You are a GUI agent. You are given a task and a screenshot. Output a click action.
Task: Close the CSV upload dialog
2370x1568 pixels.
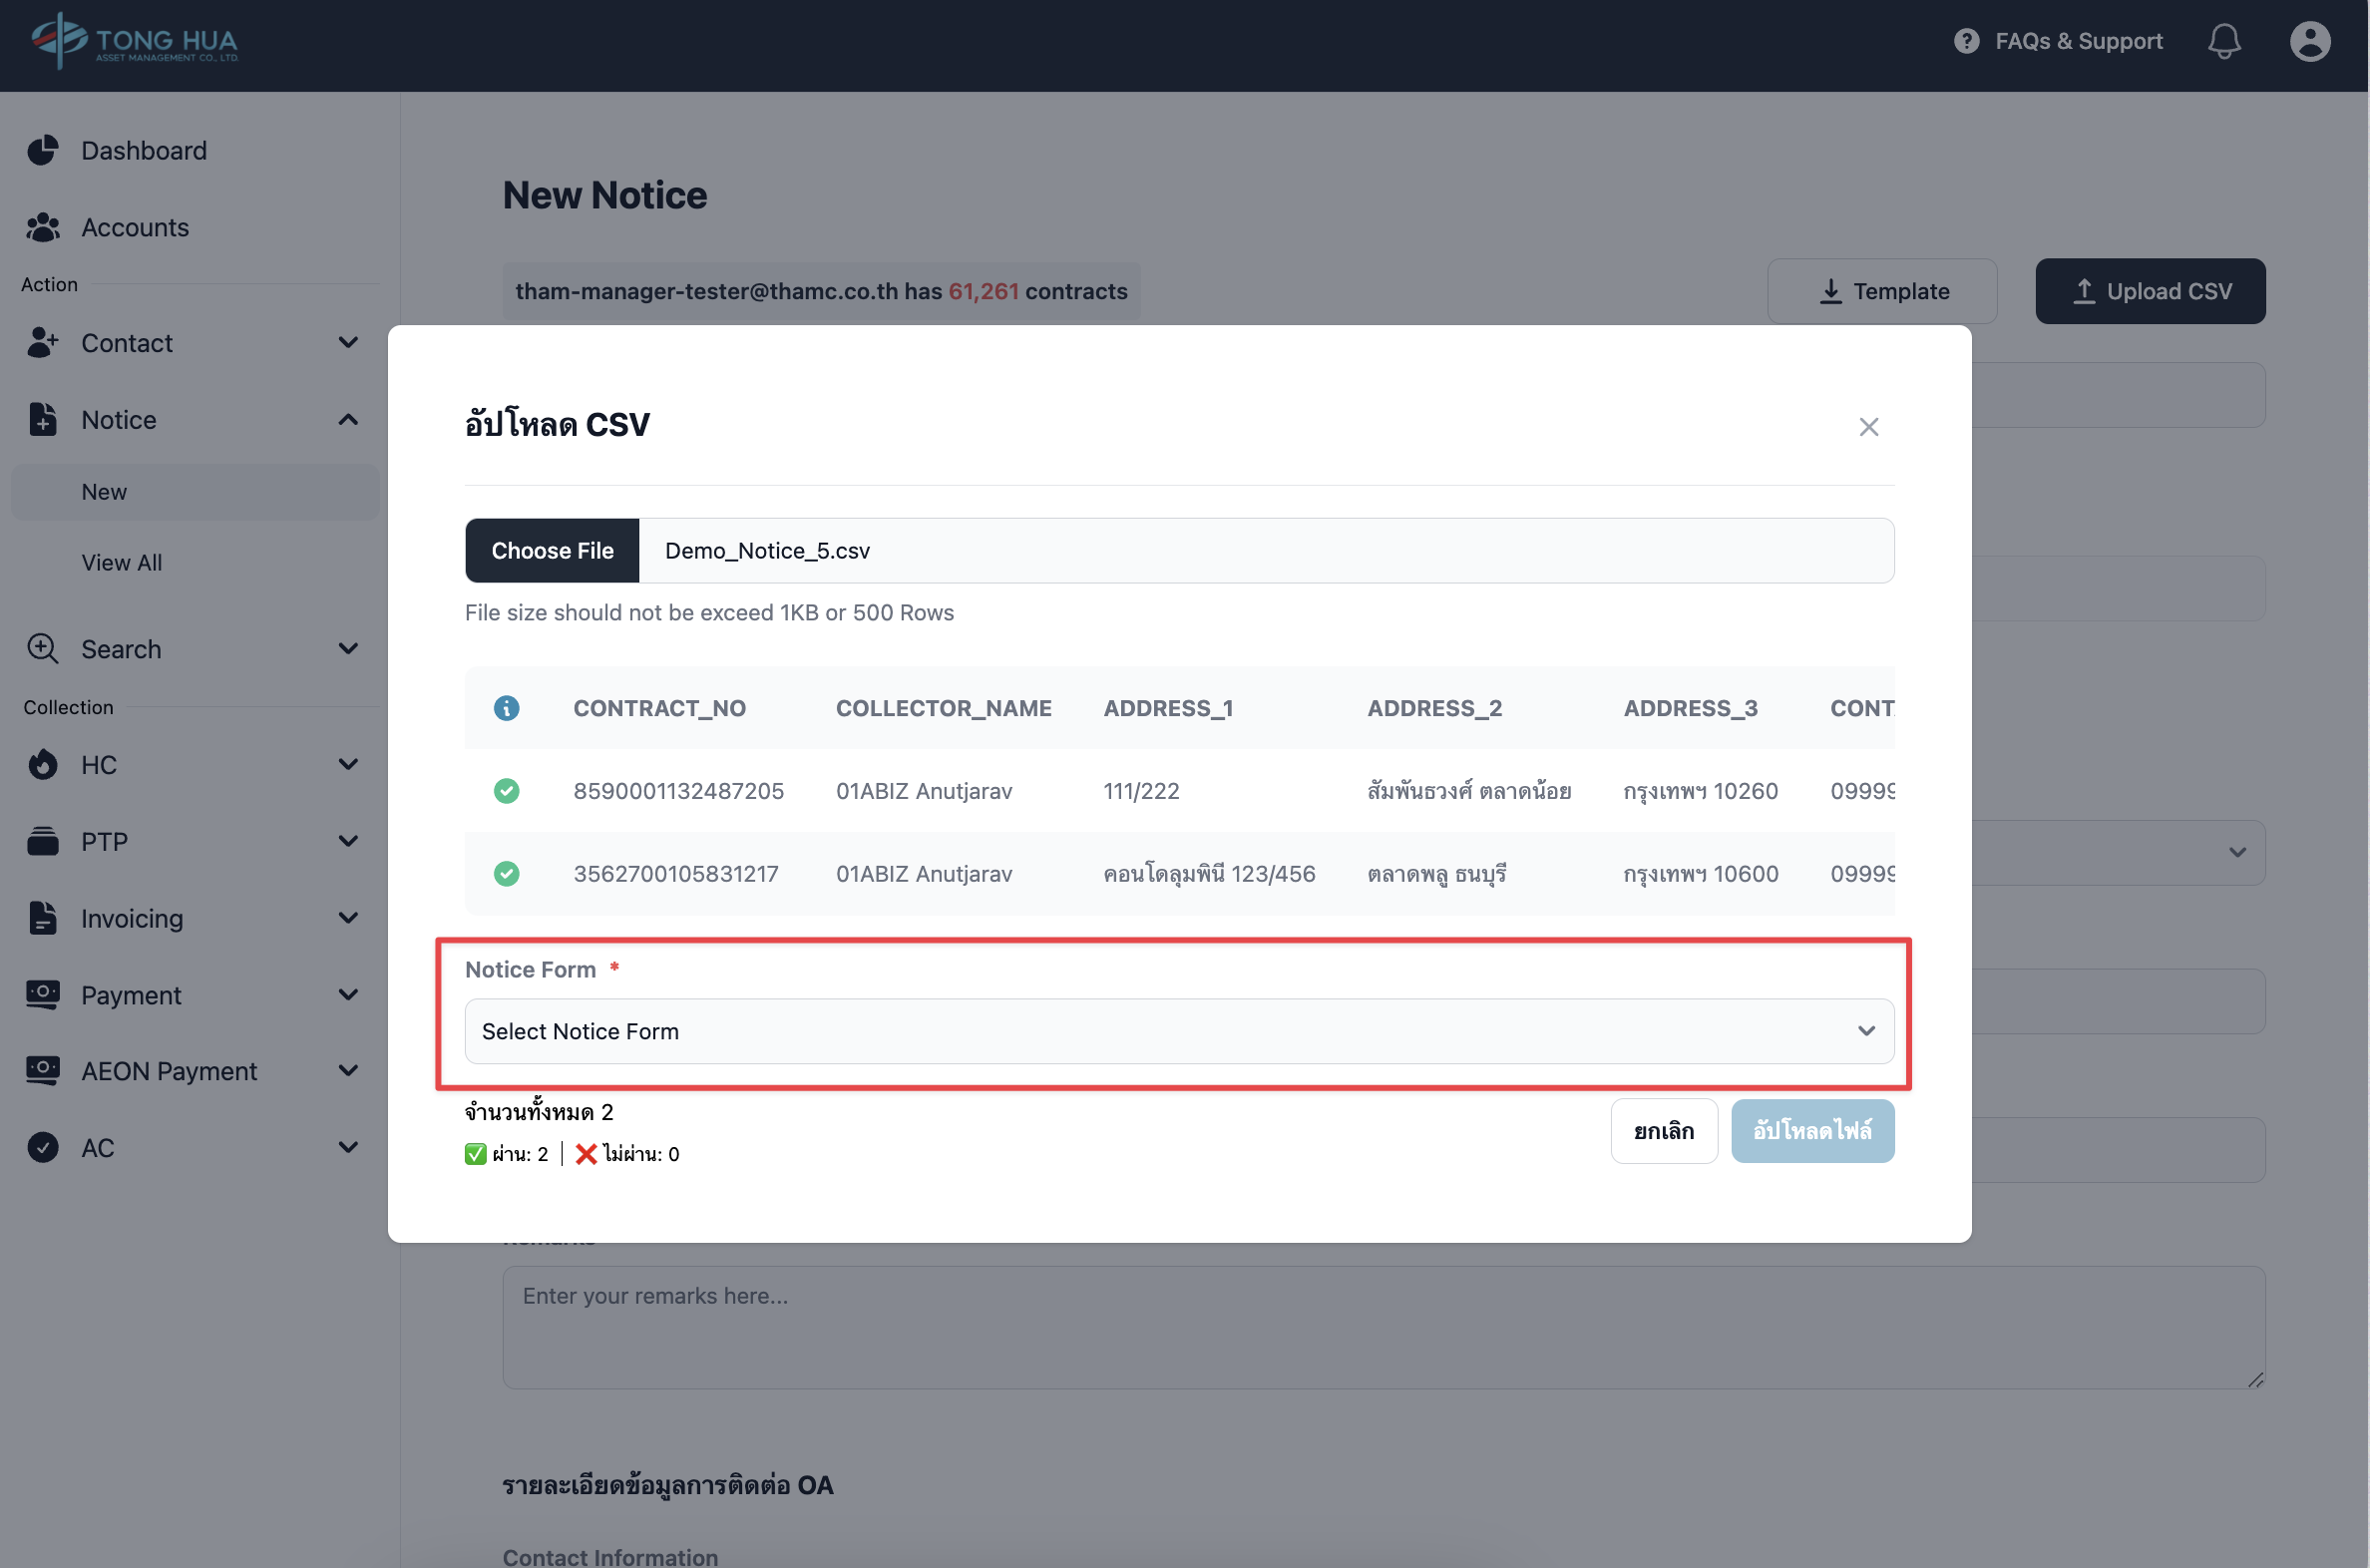click(1868, 427)
